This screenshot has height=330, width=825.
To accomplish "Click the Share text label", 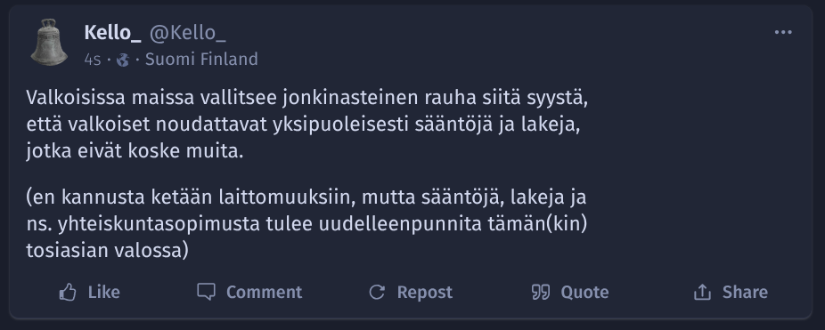I will tap(745, 292).
